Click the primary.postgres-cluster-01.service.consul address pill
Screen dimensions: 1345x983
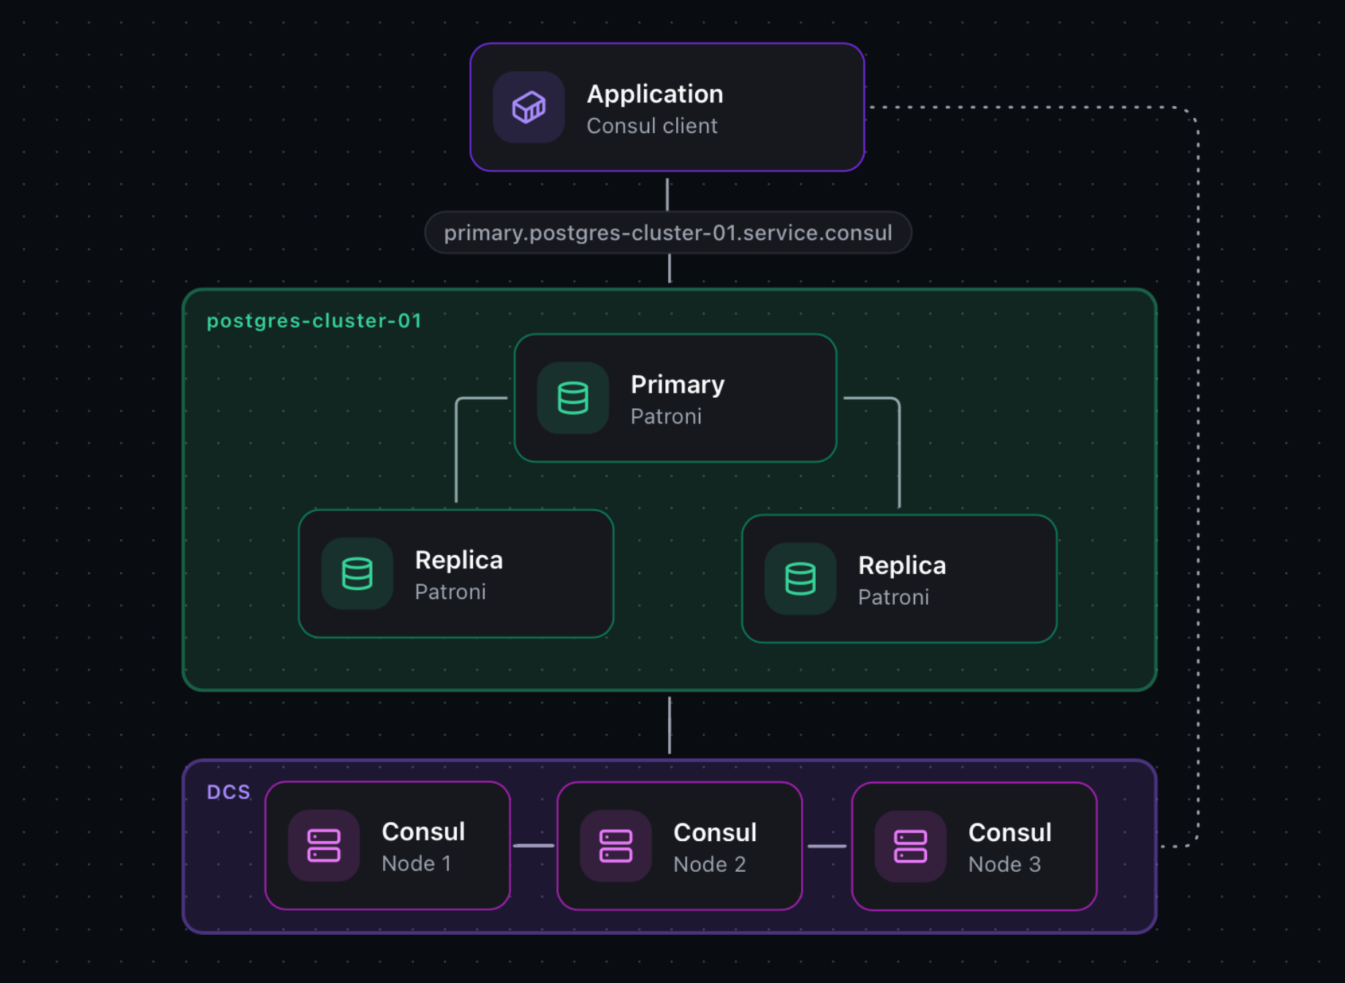pos(668,233)
